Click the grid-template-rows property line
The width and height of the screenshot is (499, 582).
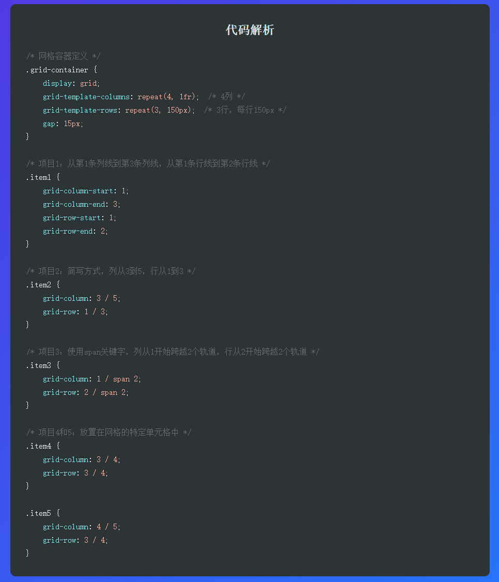point(119,110)
